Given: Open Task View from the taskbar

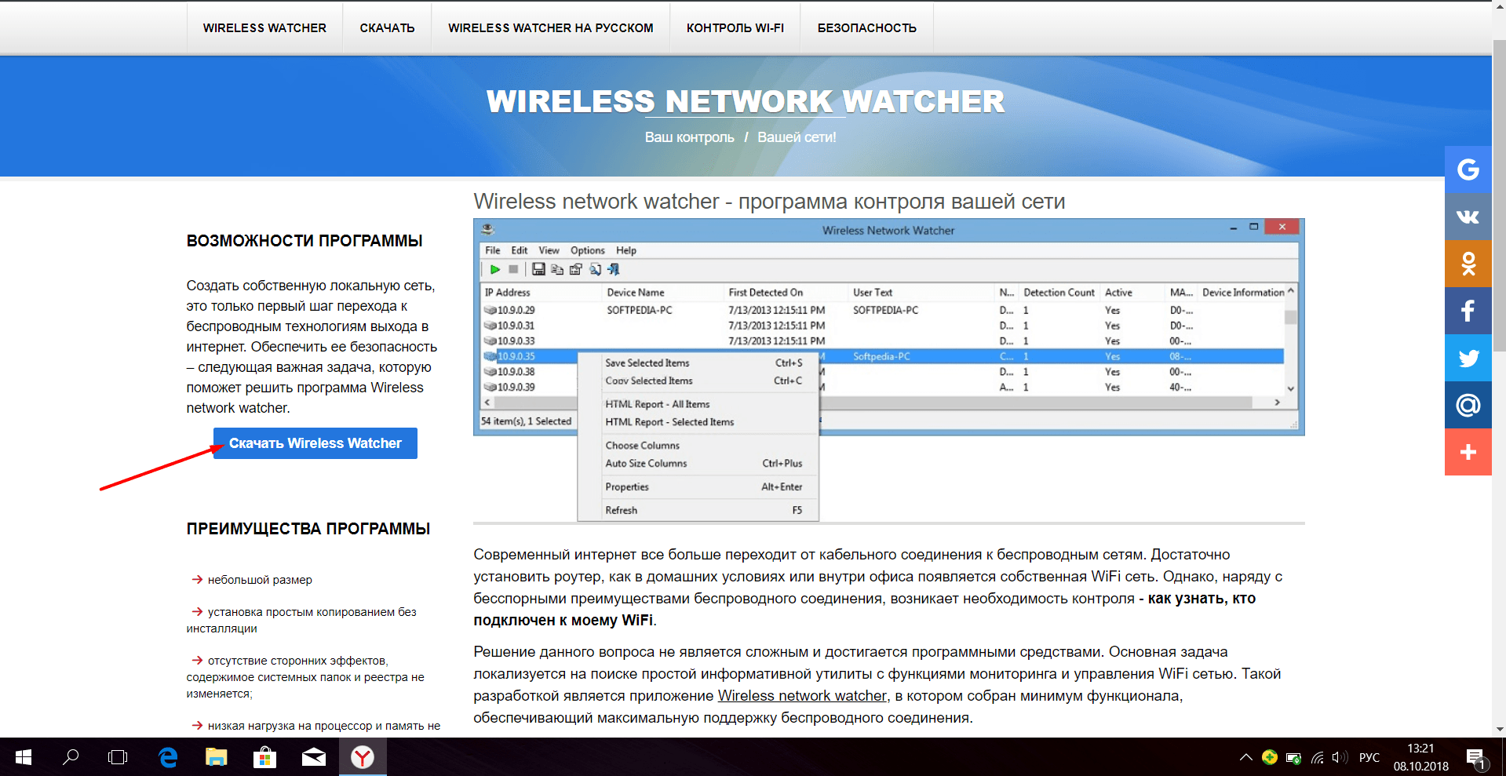Looking at the screenshot, I should [118, 757].
